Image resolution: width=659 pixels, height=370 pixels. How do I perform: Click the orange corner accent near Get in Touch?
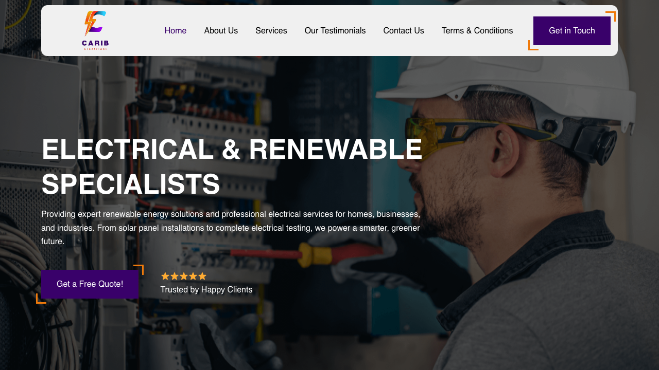point(611,15)
